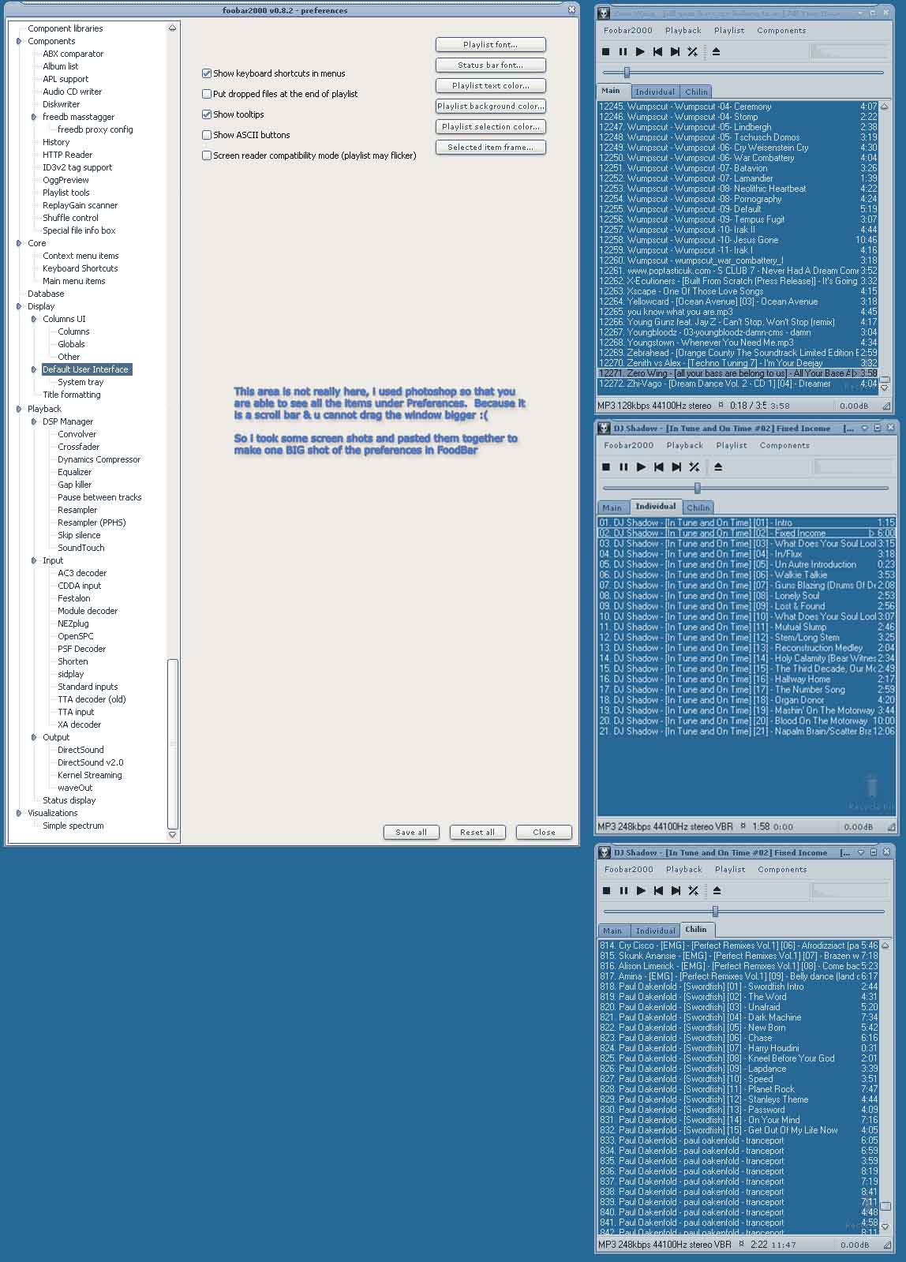906x1262 pixels.
Task: Click Play in the Chilin-tab player window
Action: tap(641, 891)
